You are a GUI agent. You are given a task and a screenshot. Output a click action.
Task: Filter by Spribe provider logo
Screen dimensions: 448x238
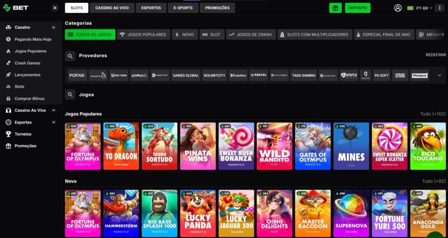coord(400,75)
